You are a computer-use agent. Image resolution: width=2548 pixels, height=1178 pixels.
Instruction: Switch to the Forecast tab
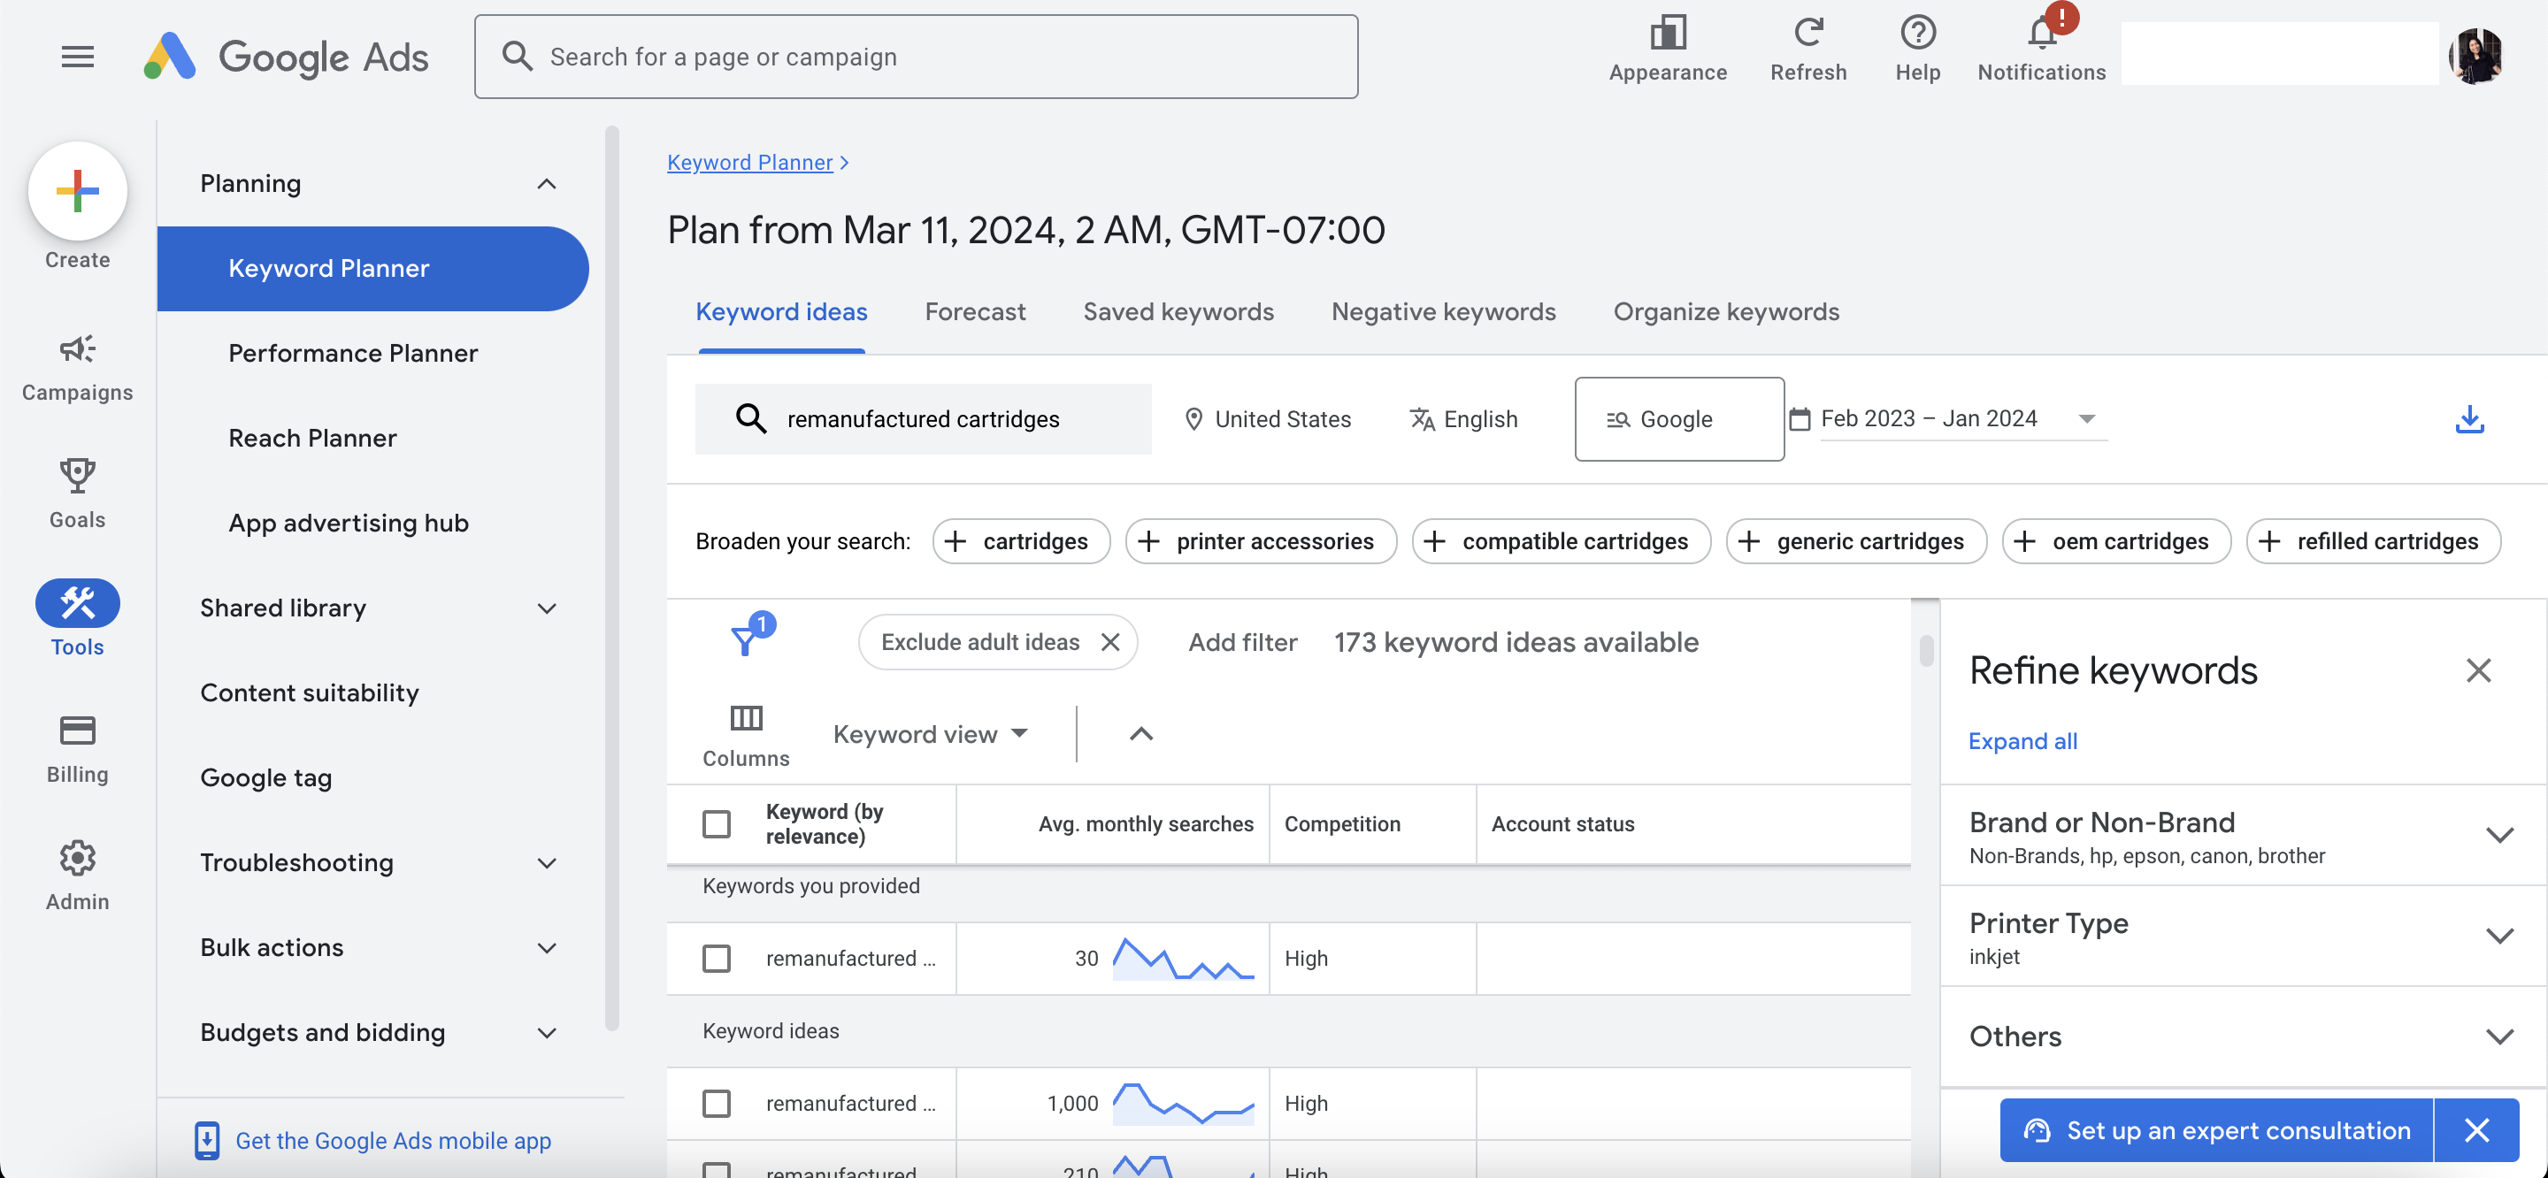[974, 311]
